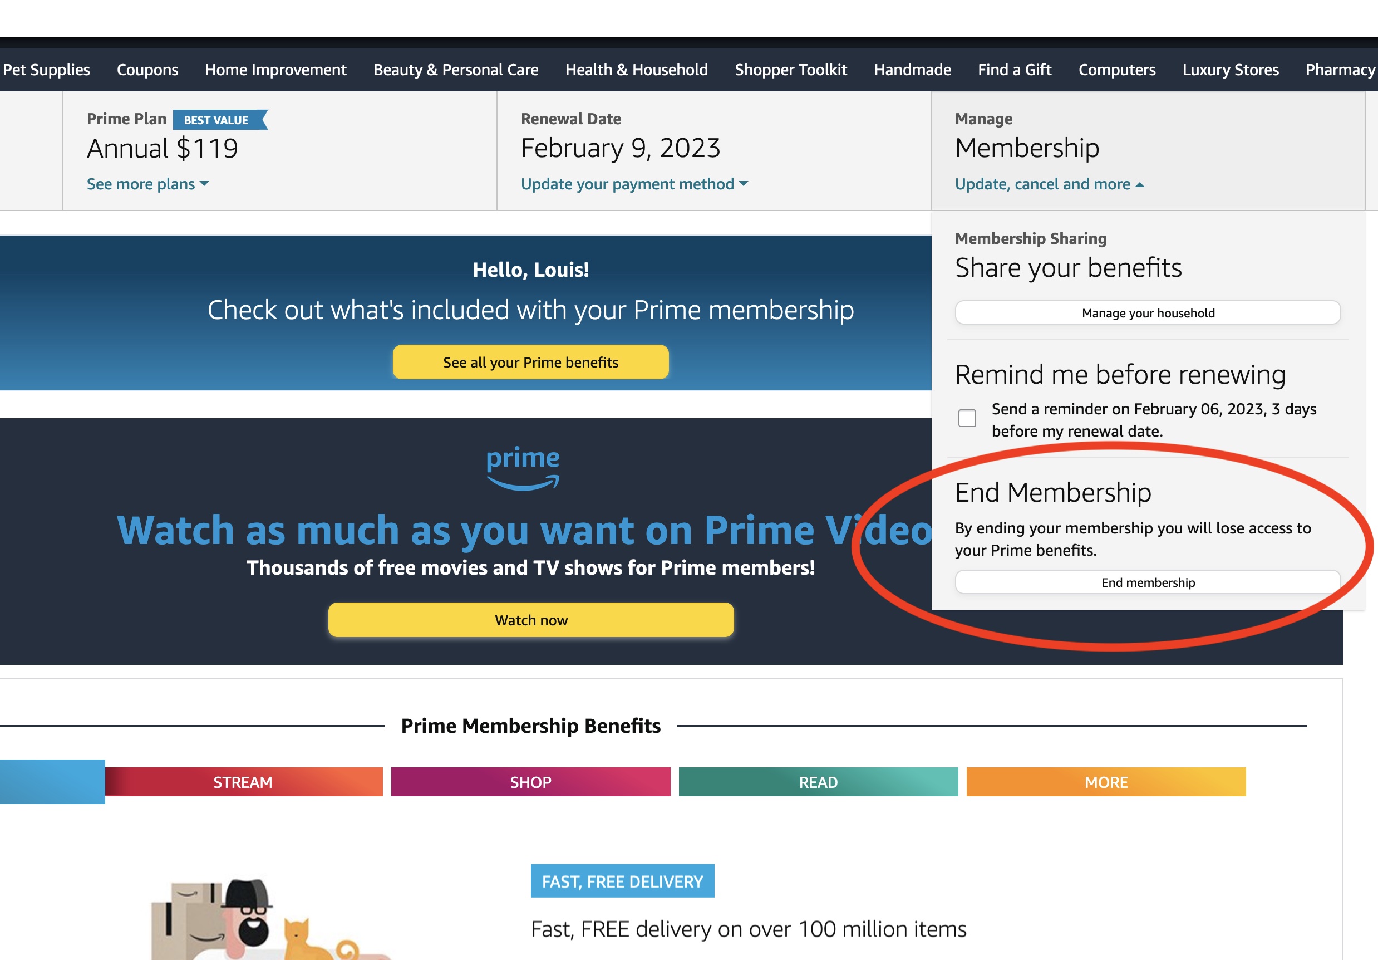Click the Pet Supplies navigation icon
Screen dimensions: 1378x960
point(47,71)
